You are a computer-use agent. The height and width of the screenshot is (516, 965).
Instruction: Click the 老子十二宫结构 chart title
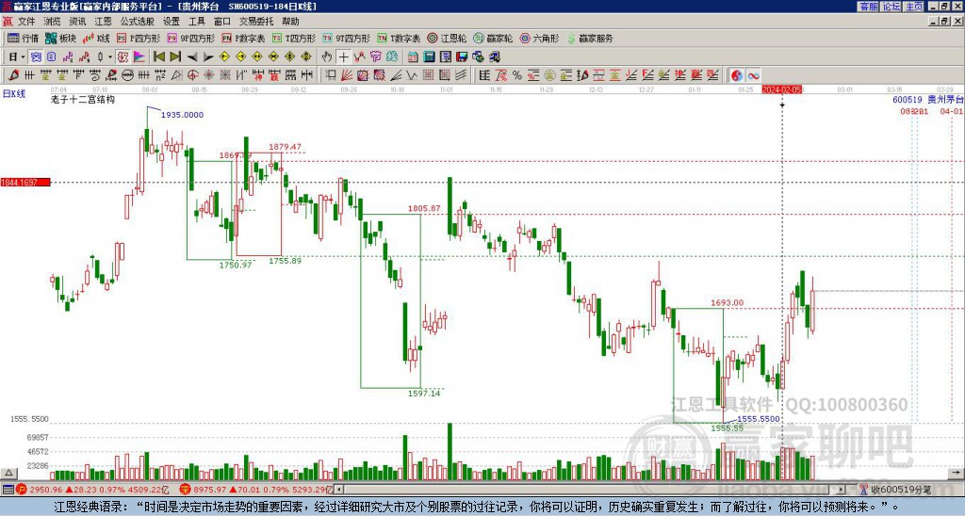(x=83, y=100)
